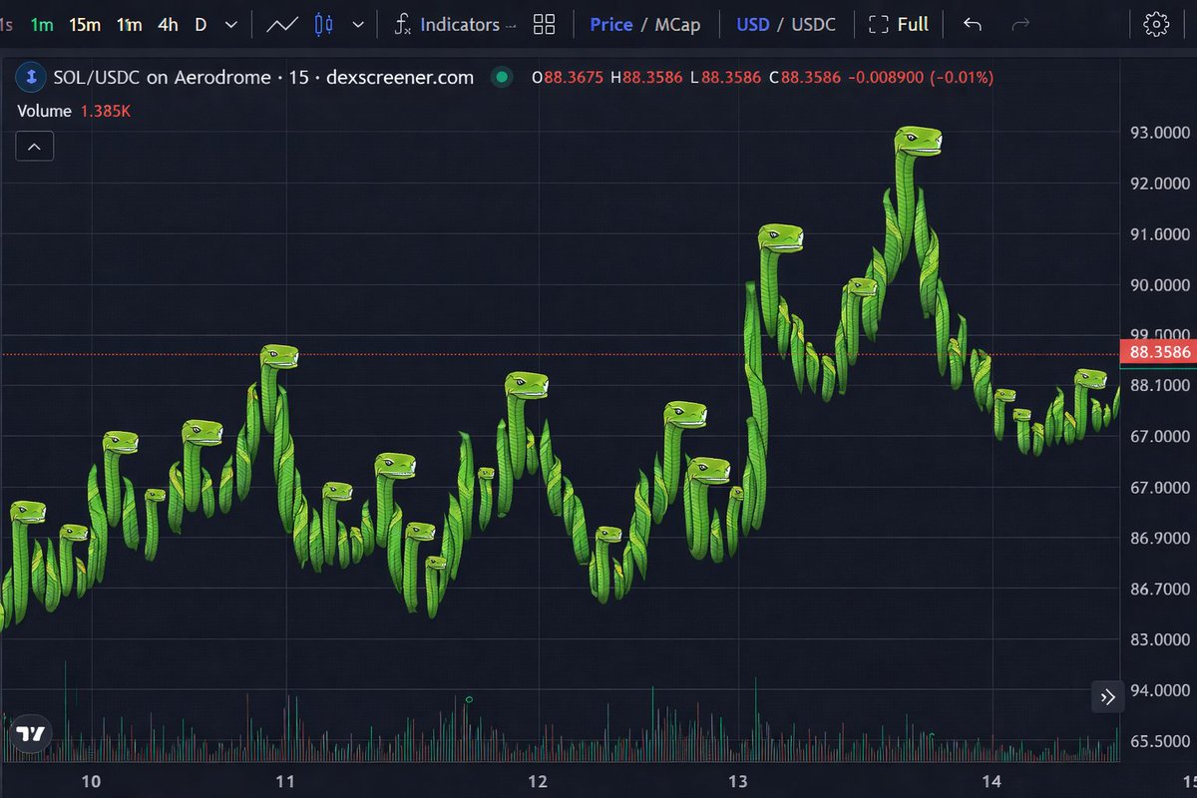
Task: Collapse the indicator legend arrow button
Action: [x=35, y=147]
